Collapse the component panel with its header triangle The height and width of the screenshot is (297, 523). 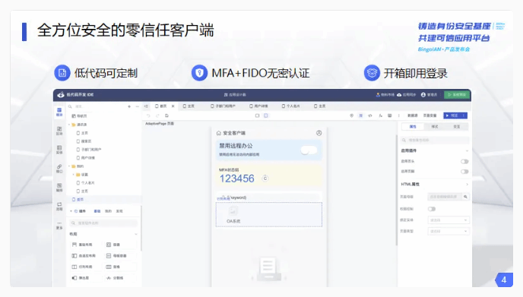pyautogui.click(x=71, y=211)
